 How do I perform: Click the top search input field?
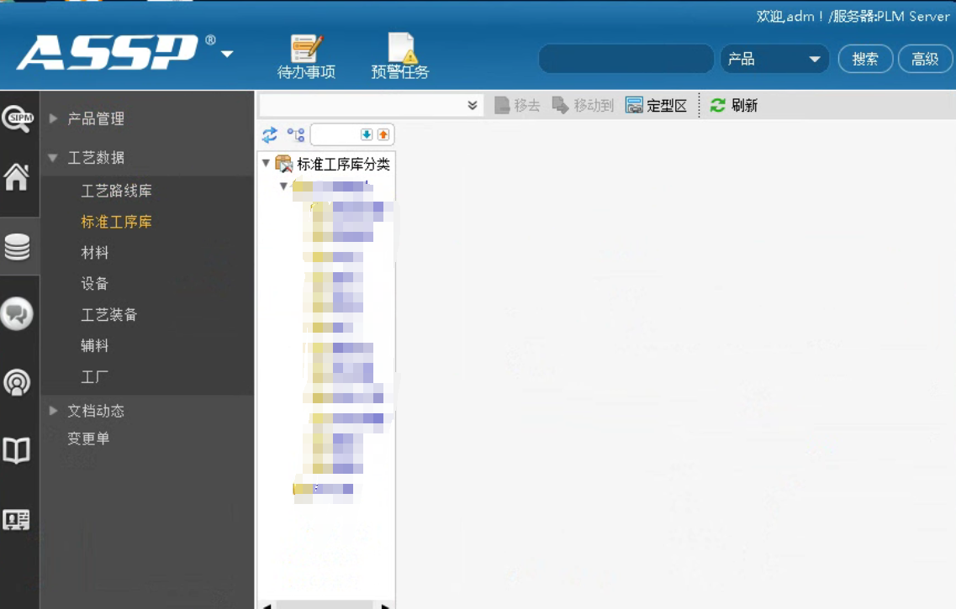click(626, 59)
